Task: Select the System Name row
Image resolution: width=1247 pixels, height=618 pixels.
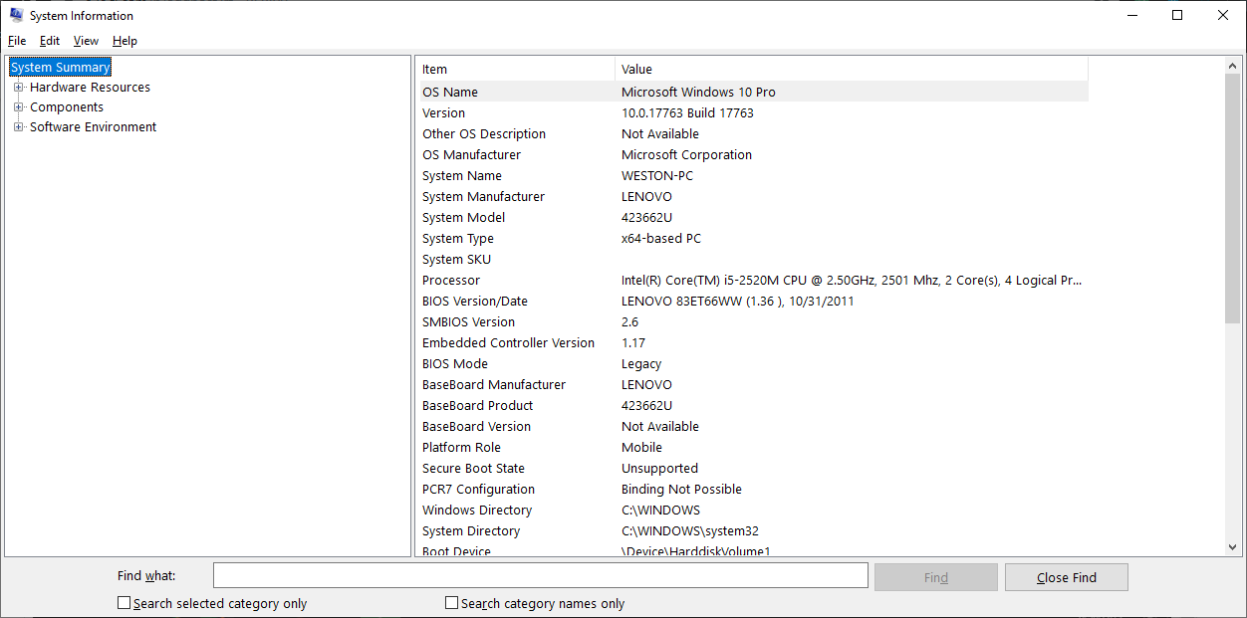Action: coord(752,175)
